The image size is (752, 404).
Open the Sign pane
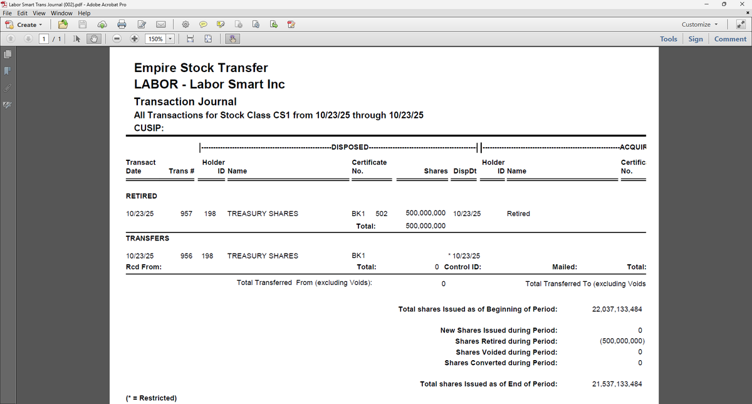click(696, 39)
